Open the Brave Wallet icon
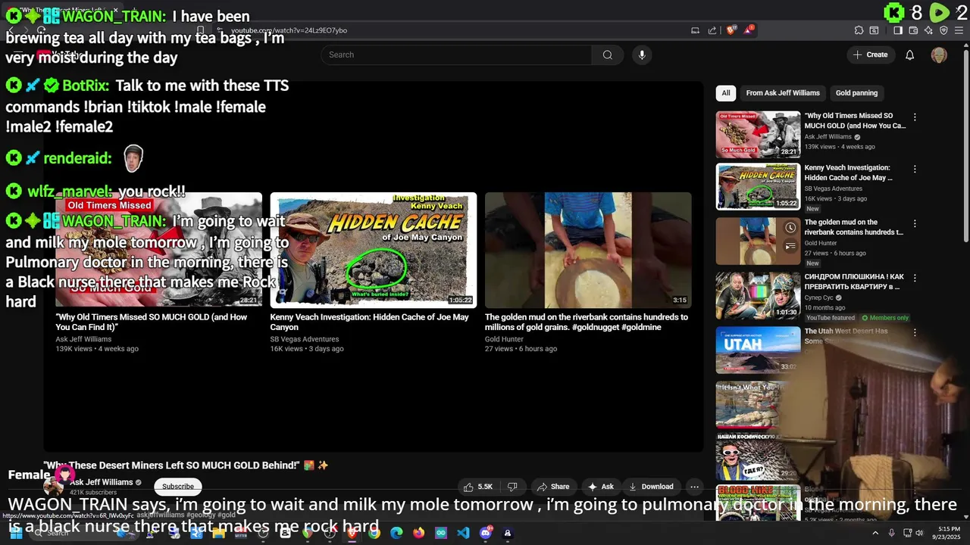The height and width of the screenshot is (545, 970). 913,30
